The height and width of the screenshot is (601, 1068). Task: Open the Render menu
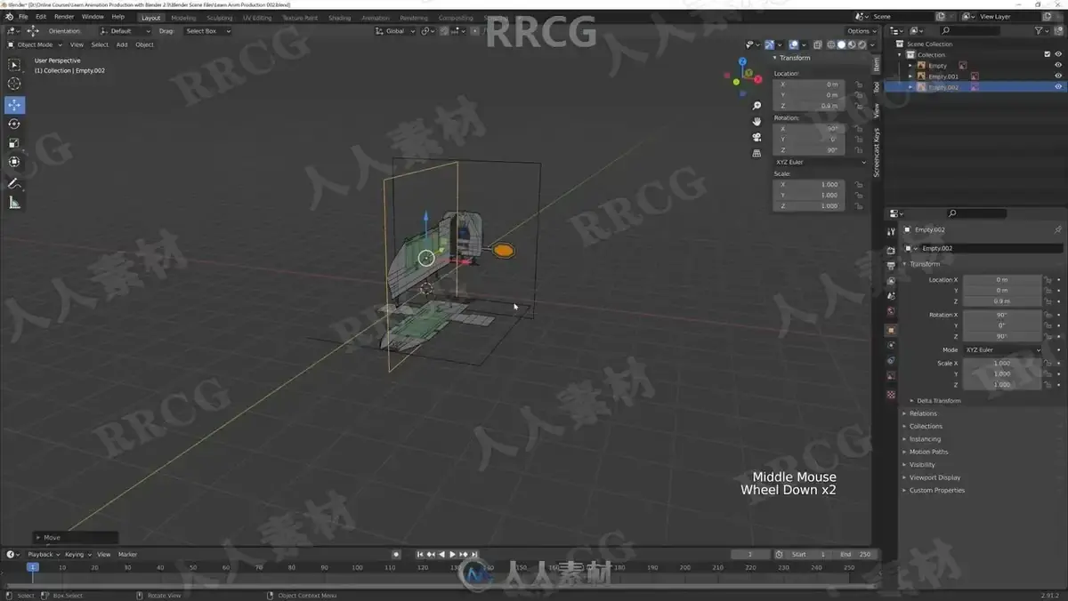[x=64, y=17]
